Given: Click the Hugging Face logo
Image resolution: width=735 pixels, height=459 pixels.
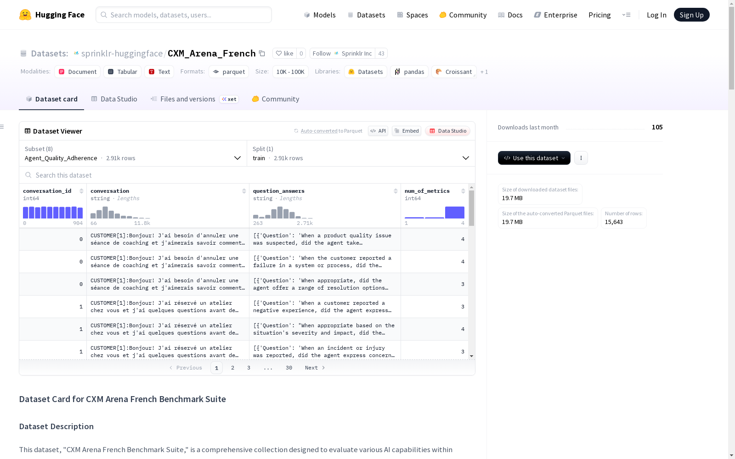Looking at the screenshot, I should pos(52,15).
